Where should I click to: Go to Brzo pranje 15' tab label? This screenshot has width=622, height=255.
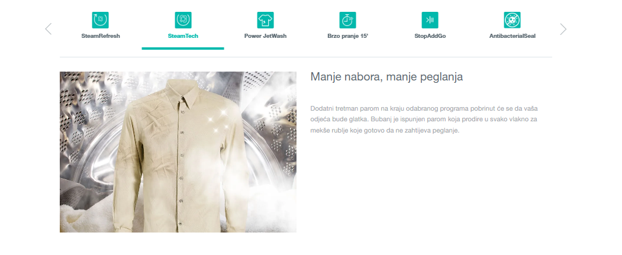[348, 36]
